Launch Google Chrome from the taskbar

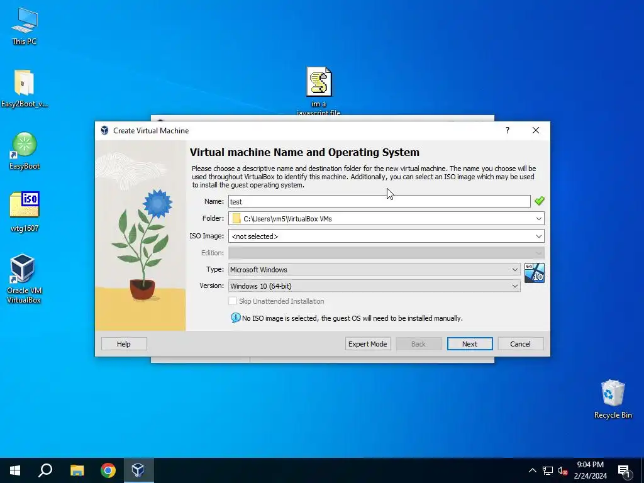(108, 470)
